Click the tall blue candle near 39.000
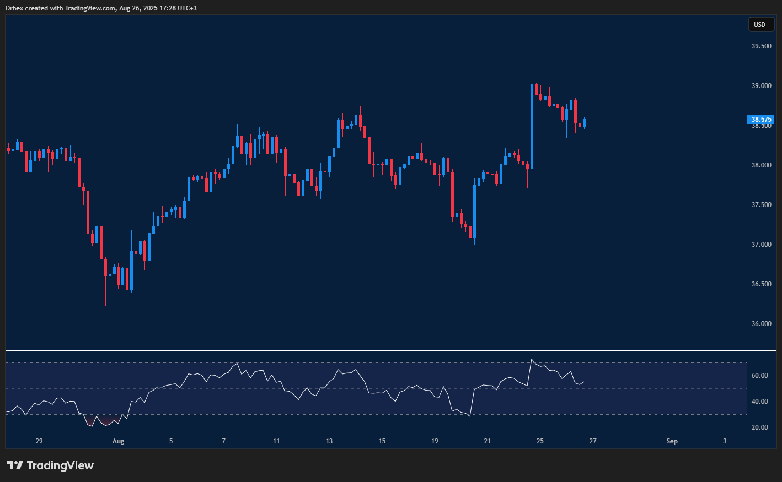Screen dimensions: 782x482 click(x=532, y=127)
